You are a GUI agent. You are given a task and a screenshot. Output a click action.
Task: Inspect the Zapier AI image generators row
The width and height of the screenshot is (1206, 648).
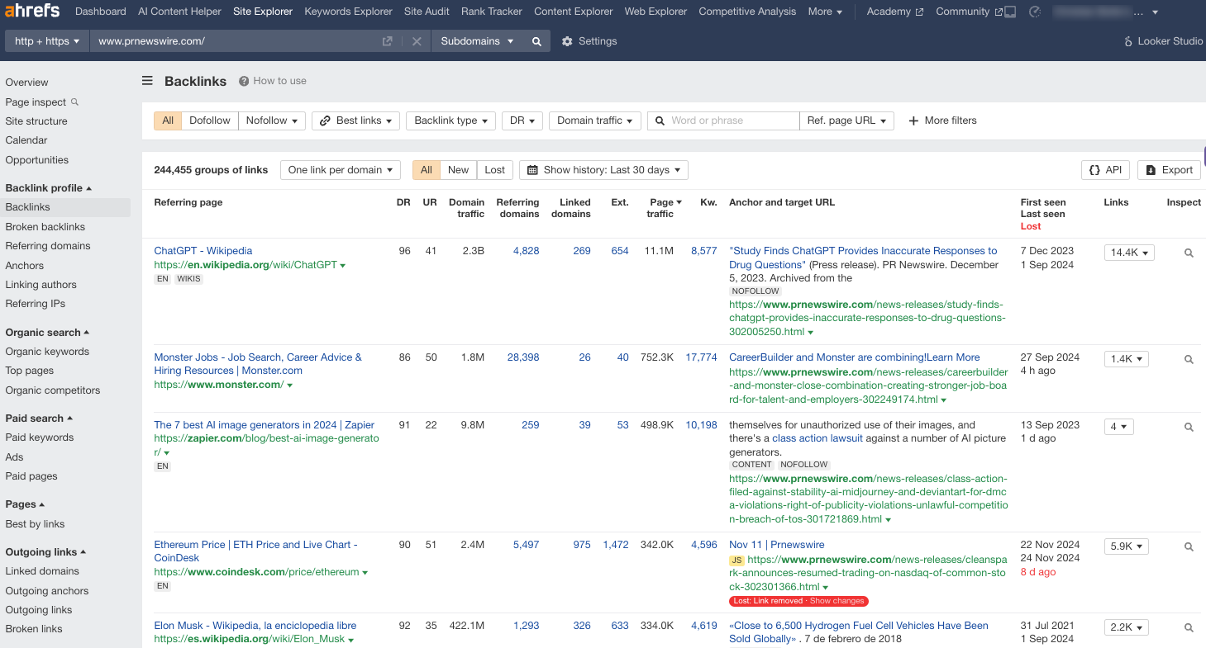pos(1189,428)
